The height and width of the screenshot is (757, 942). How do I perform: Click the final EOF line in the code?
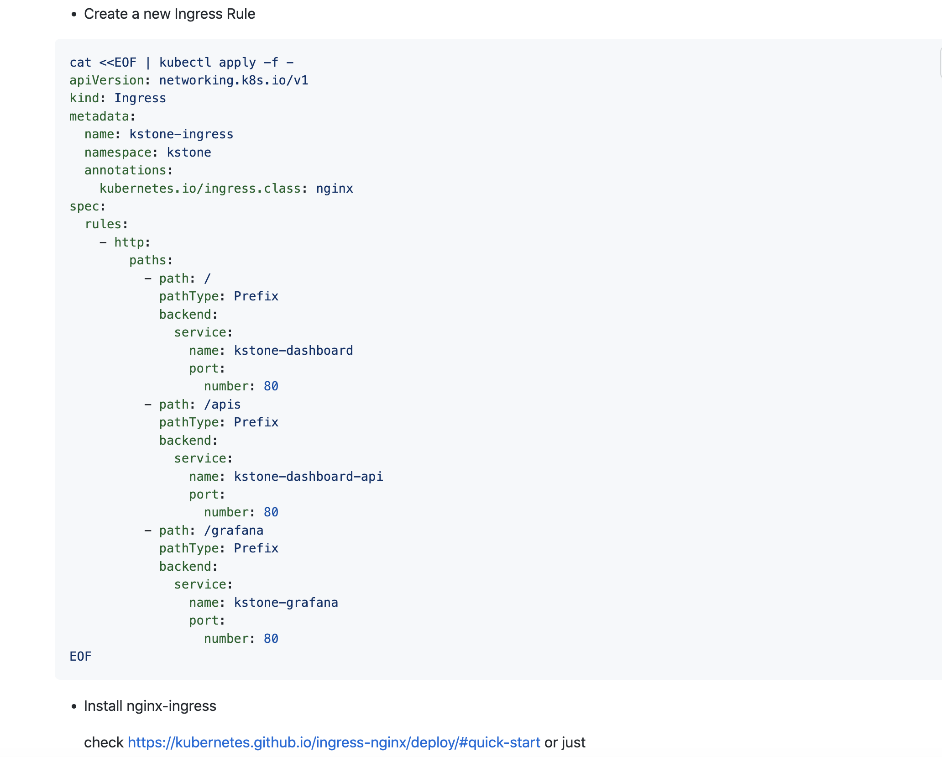tap(80, 656)
